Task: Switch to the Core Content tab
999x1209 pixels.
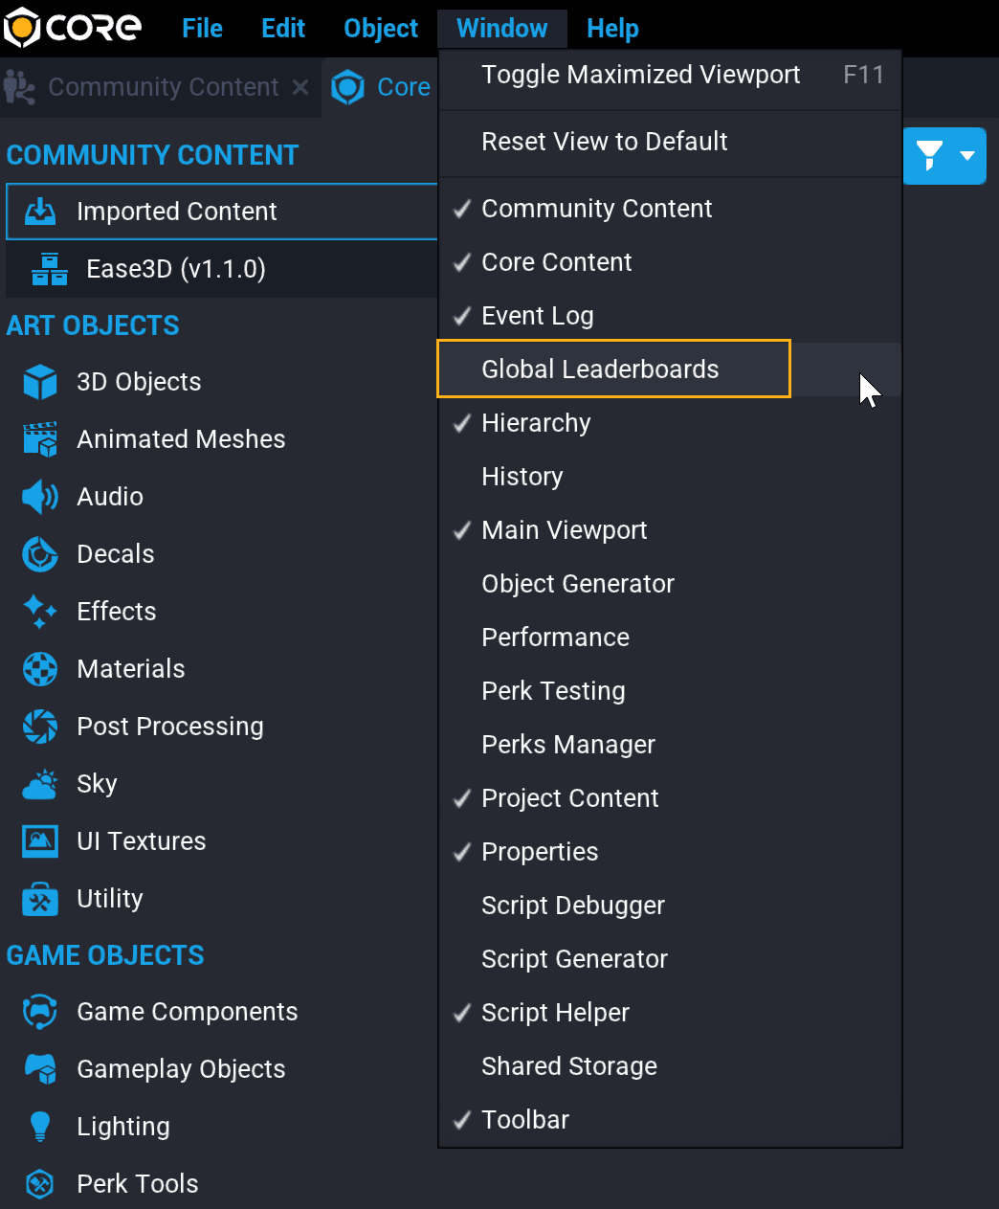Action: click(391, 86)
